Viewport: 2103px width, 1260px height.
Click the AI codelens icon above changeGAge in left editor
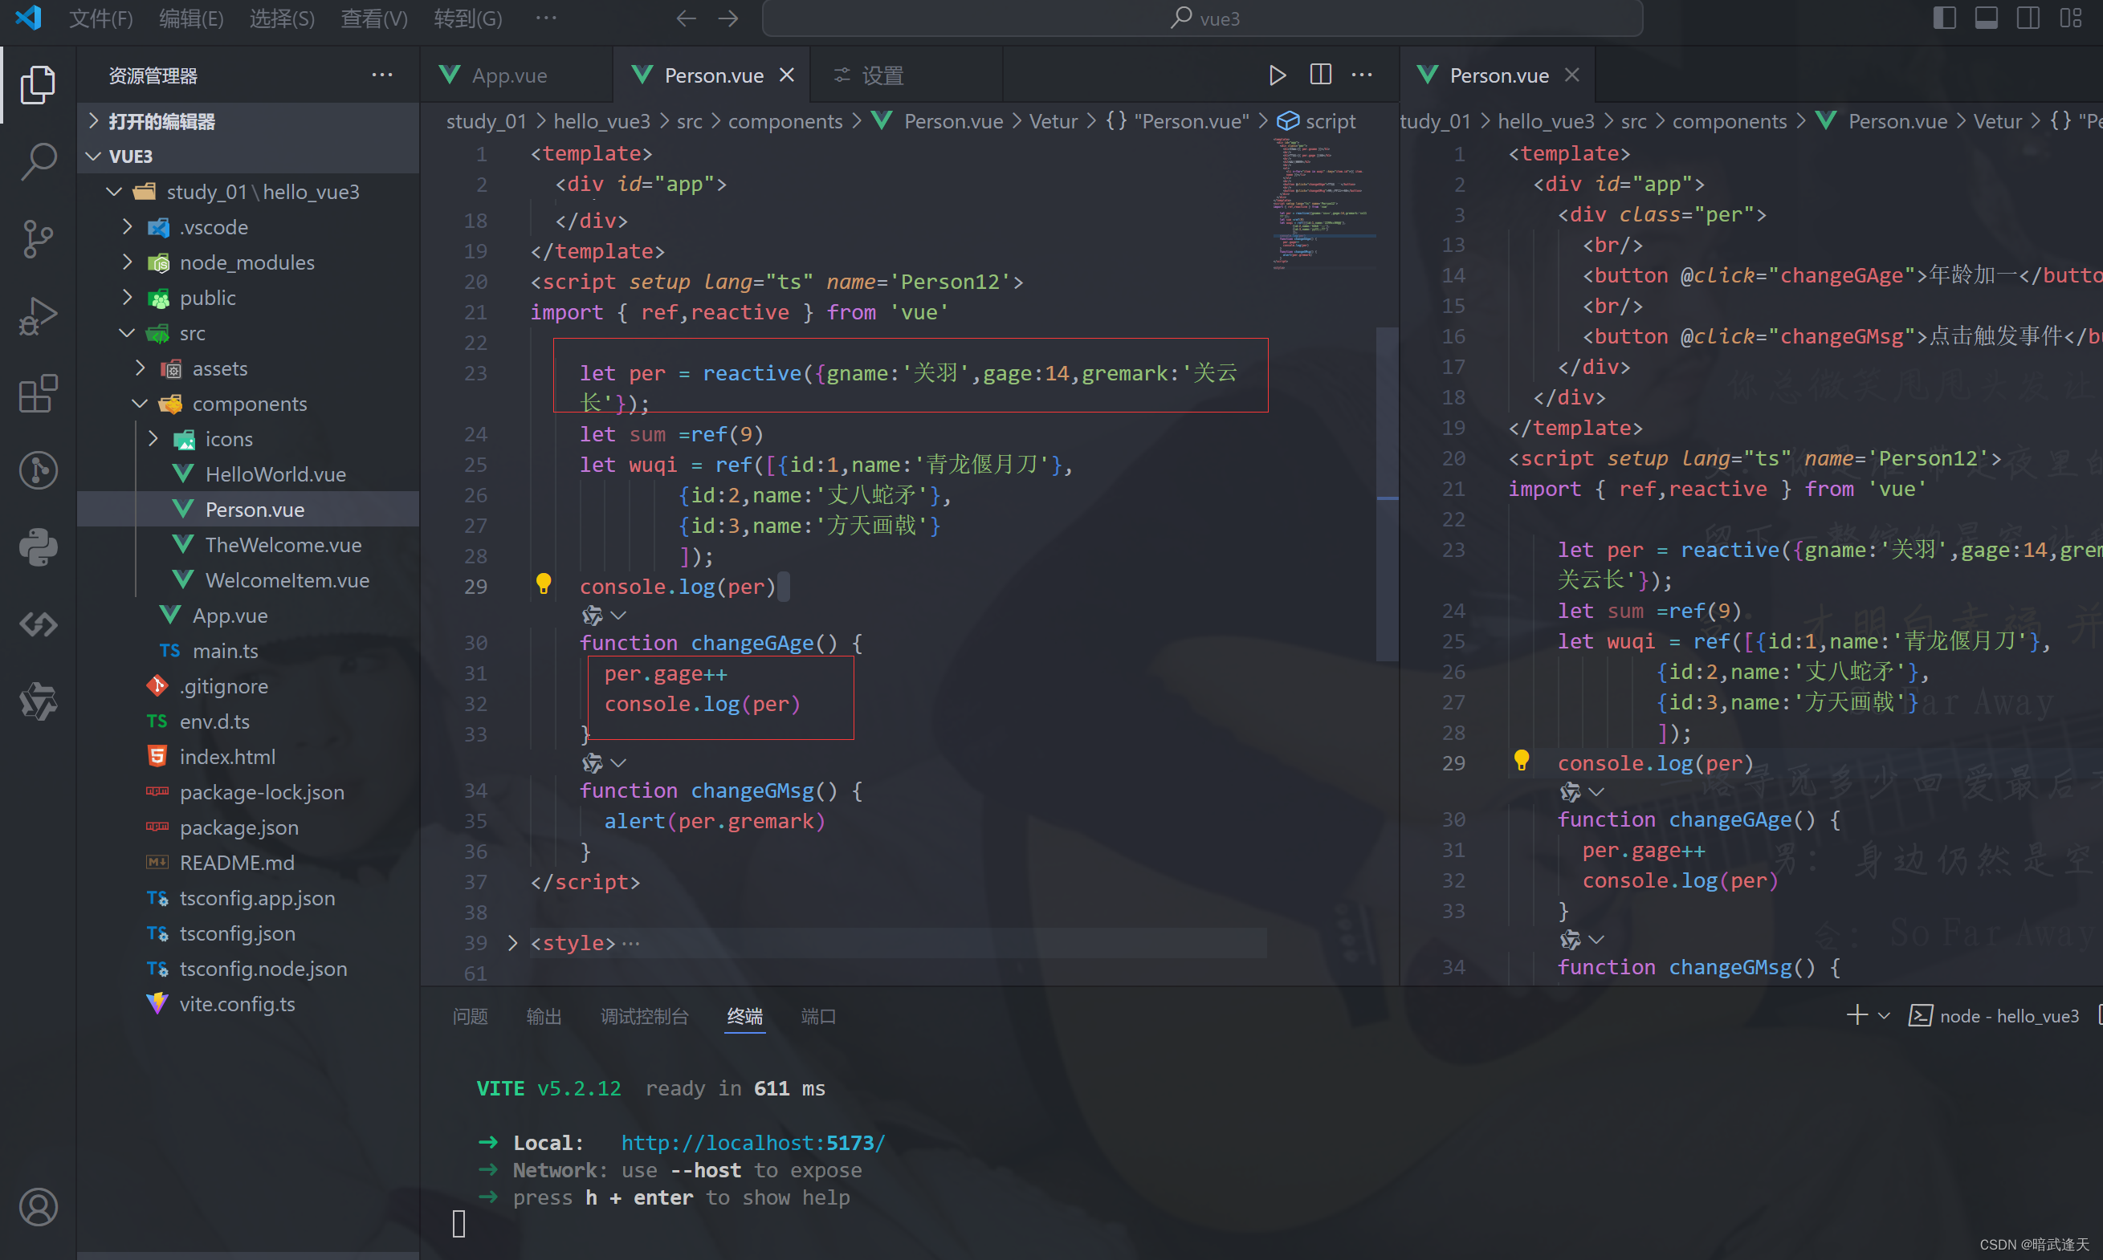(x=593, y=615)
